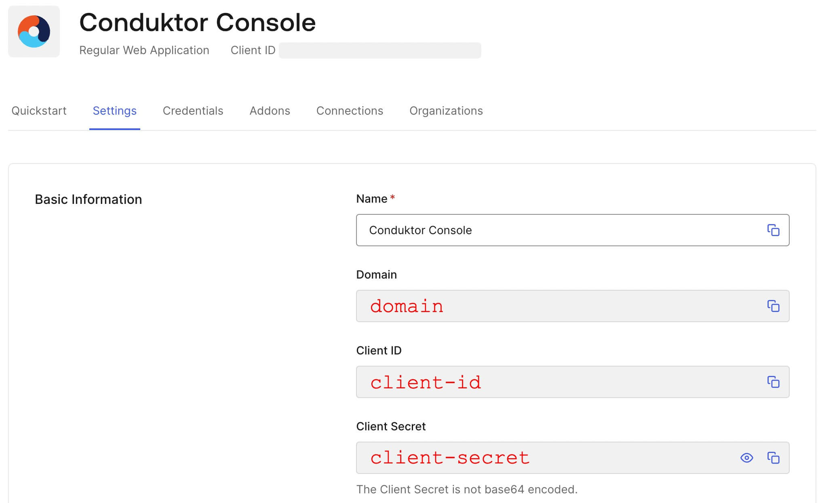This screenshot has height=503, width=822.
Task: Toggle Client Secret visibility with eye icon
Action: tap(747, 458)
